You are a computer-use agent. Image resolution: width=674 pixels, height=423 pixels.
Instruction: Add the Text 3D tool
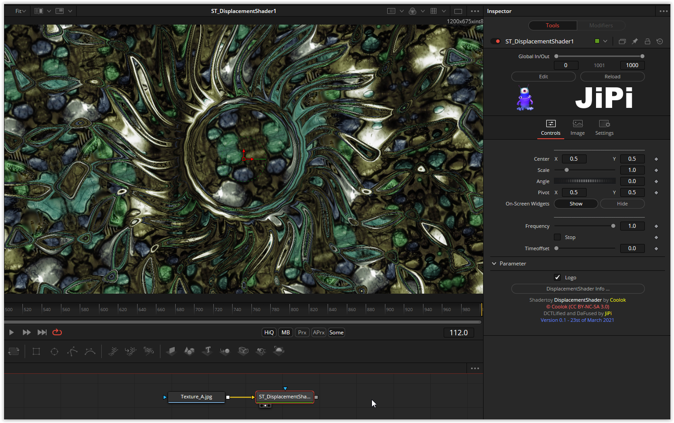(207, 351)
